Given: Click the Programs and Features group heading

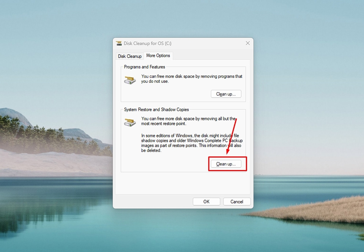Looking at the screenshot, I should pyautogui.click(x=144, y=66).
